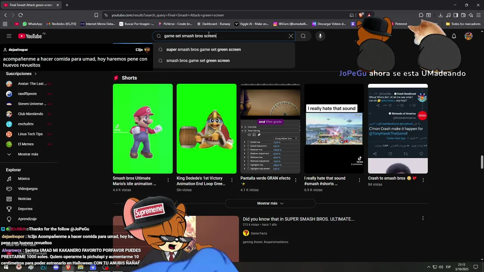The image size is (484, 272).
Task: Expand Suscripciones section chevron
Action: click(x=36, y=74)
